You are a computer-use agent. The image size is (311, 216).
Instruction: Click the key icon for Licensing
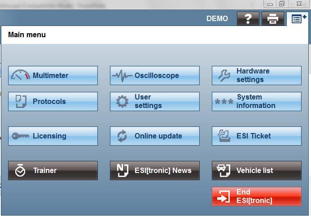tap(21, 136)
